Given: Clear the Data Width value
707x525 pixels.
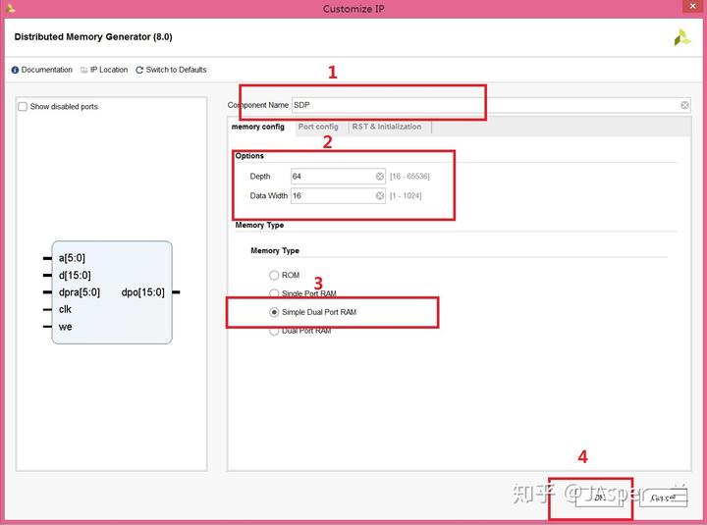Looking at the screenshot, I should [380, 195].
